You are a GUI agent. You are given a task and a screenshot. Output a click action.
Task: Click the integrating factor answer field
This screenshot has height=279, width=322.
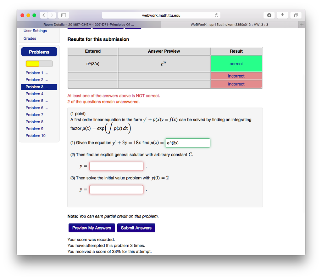[187, 143]
